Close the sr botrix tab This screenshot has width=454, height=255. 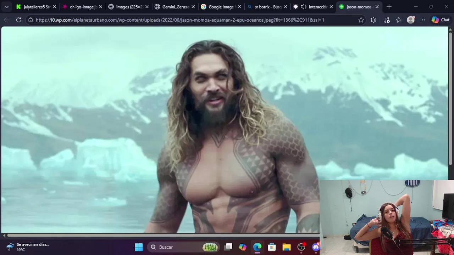click(x=285, y=7)
